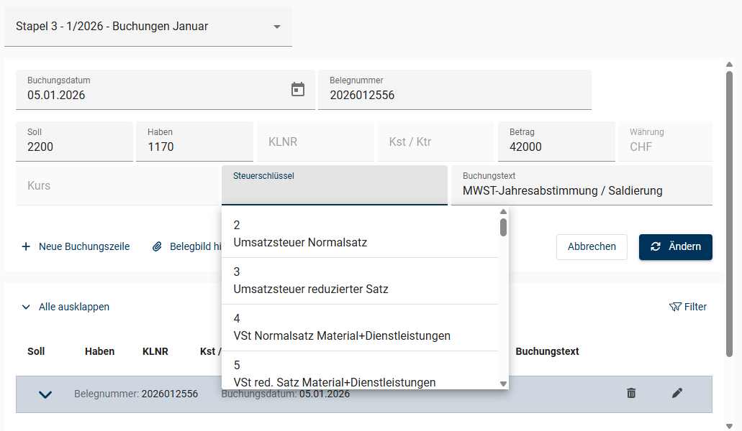
Task: Click the Ändern button
Action: pos(675,246)
